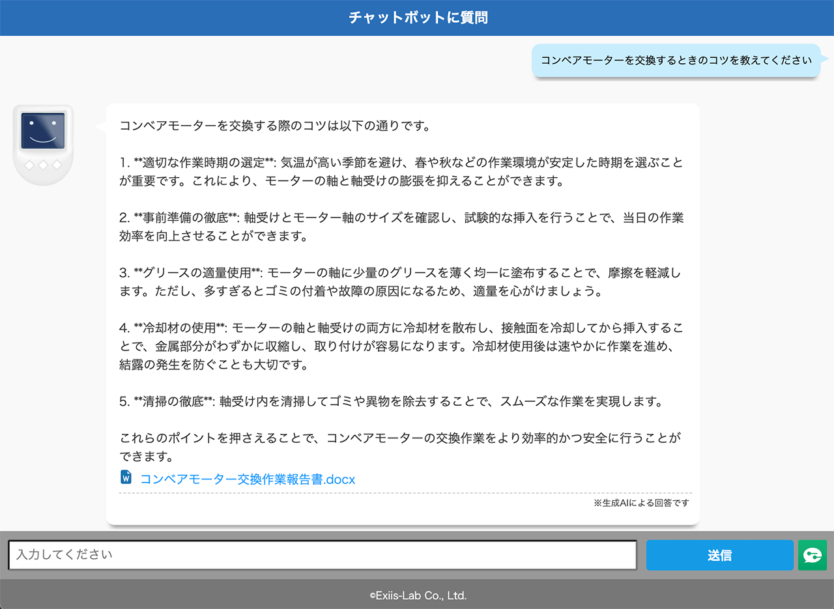The height and width of the screenshot is (609, 834).
Task: Click the ©Exiis-Lab Co., Ltd. footer text
Action: (417, 595)
